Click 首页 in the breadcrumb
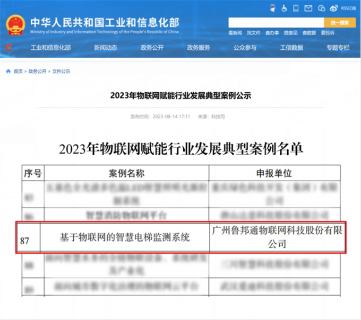The image size is (361, 320). 18,71
